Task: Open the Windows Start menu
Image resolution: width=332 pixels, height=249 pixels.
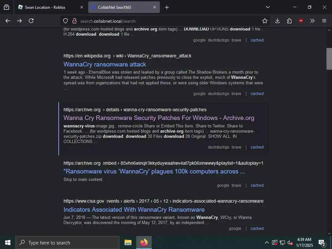Action: 8,243
